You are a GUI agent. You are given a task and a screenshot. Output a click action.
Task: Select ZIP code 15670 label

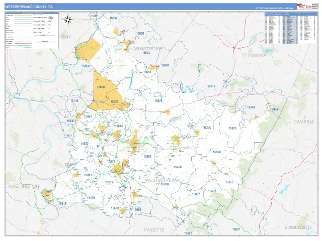tap(158, 100)
